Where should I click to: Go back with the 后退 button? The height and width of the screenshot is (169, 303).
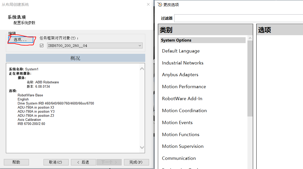pos(83,162)
